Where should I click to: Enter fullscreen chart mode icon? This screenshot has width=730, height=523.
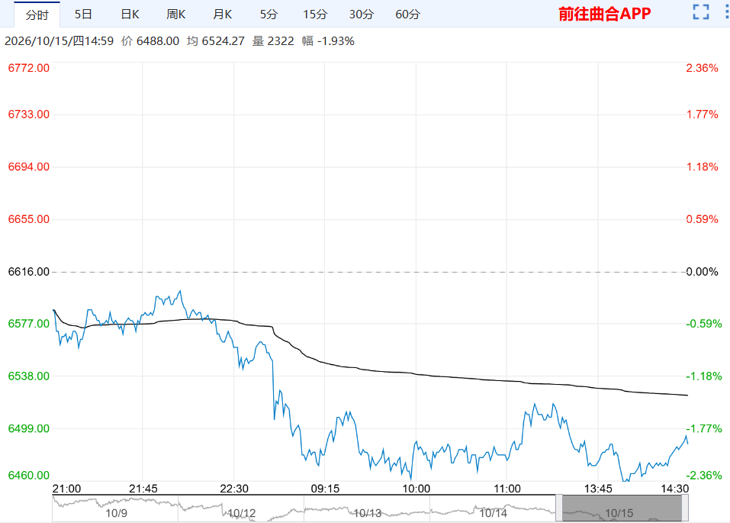[x=701, y=12]
